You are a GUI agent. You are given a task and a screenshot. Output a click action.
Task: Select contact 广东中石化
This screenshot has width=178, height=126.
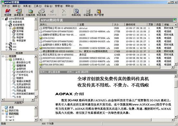[x=22, y=75]
